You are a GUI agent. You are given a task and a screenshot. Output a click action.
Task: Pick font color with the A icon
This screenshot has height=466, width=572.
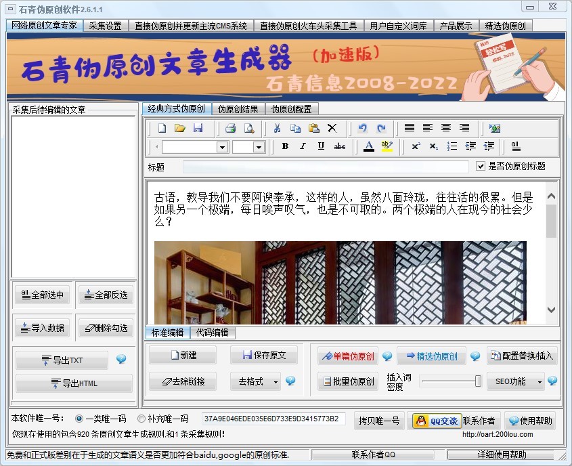369,146
